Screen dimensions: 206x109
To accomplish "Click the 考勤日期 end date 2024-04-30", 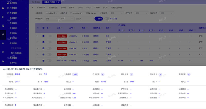I will click(x=91, y=13).
